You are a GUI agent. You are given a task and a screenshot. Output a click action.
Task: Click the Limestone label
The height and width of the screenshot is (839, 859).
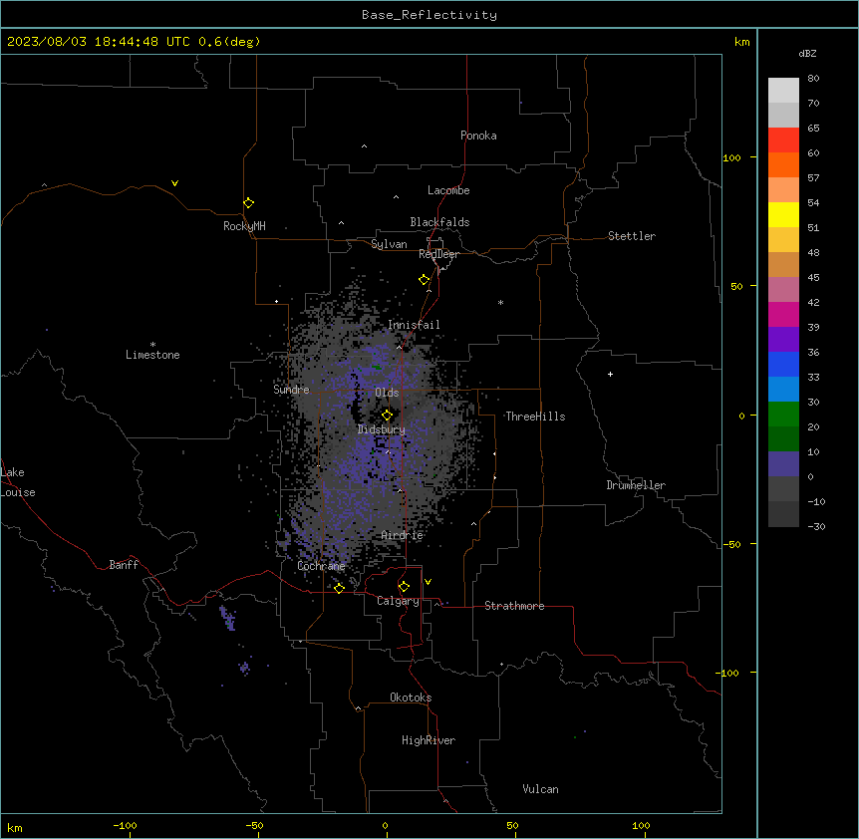pyautogui.click(x=152, y=355)
